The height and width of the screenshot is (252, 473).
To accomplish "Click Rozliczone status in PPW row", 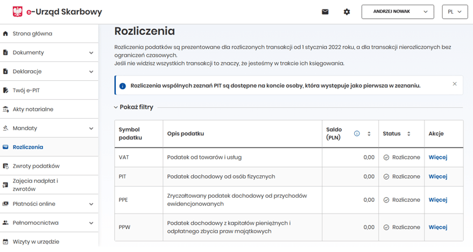I will [402, 227].
